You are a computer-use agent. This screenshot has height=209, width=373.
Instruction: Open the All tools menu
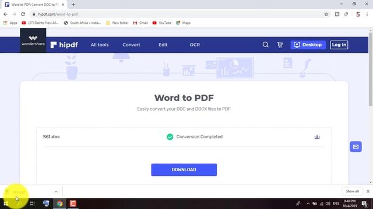tap(100, 45)
